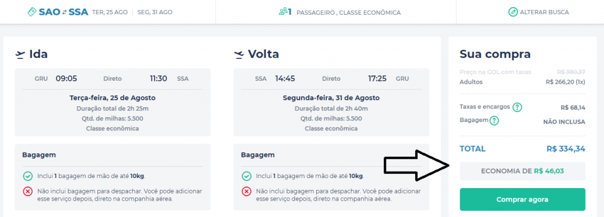Click red X icon in Ida baggage section
This screenshot has width=604, height=217.
pyautogui.click(x=28, y=191)
